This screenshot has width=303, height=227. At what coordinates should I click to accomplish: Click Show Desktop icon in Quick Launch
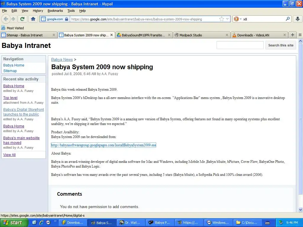click(x=34, y=223)
